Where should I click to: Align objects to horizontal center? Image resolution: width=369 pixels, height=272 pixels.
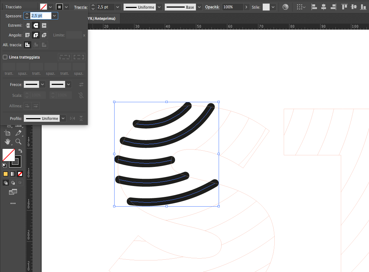pos(323,7)
